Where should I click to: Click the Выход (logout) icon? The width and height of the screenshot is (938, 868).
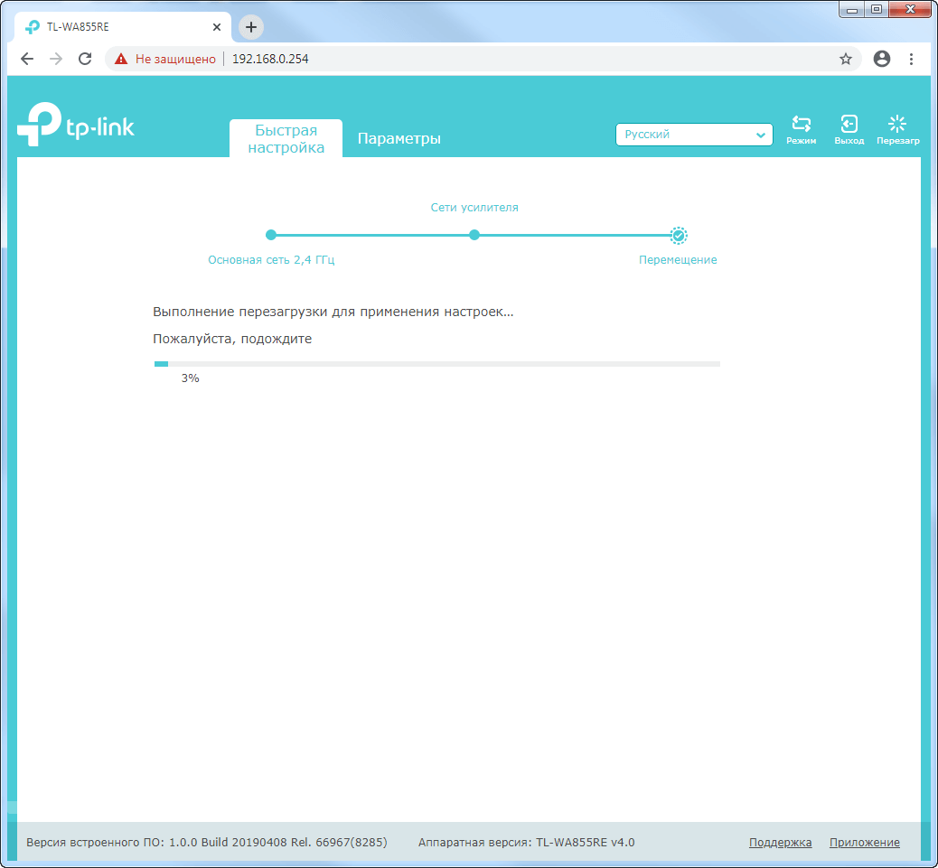tap(849, 129)
